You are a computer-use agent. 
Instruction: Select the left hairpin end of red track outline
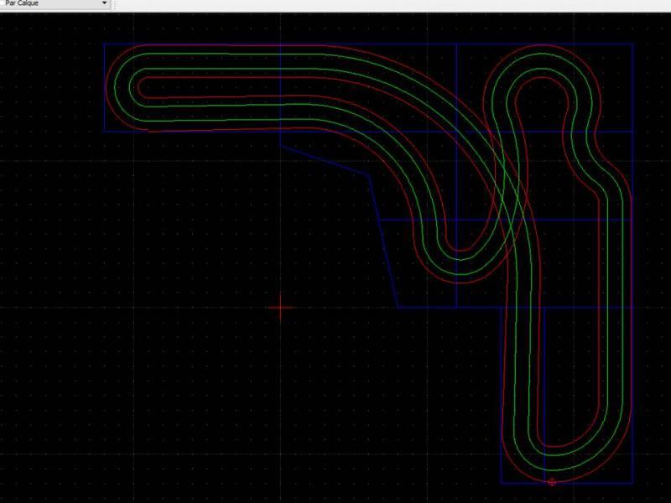click(x=109, y=88)
